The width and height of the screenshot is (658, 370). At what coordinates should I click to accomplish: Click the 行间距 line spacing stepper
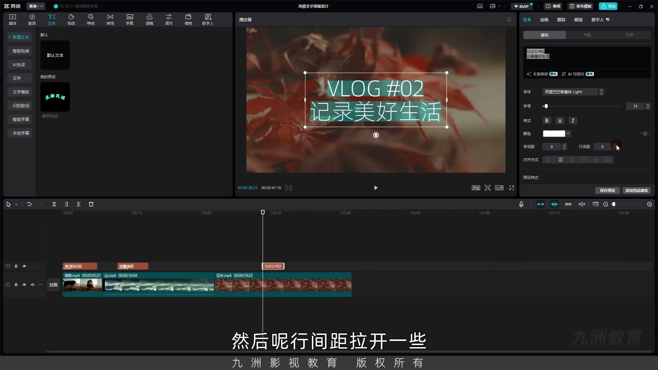tap(615, 147)
